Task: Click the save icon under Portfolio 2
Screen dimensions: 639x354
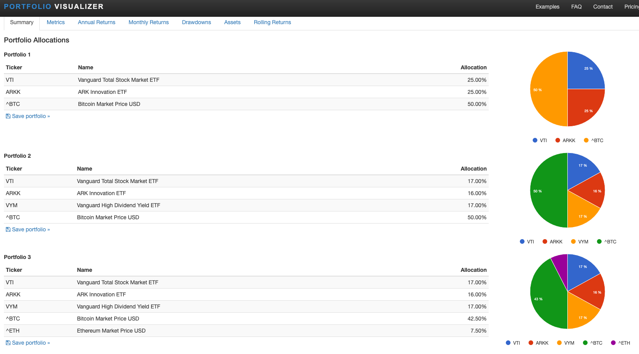Action: point(8,229)
